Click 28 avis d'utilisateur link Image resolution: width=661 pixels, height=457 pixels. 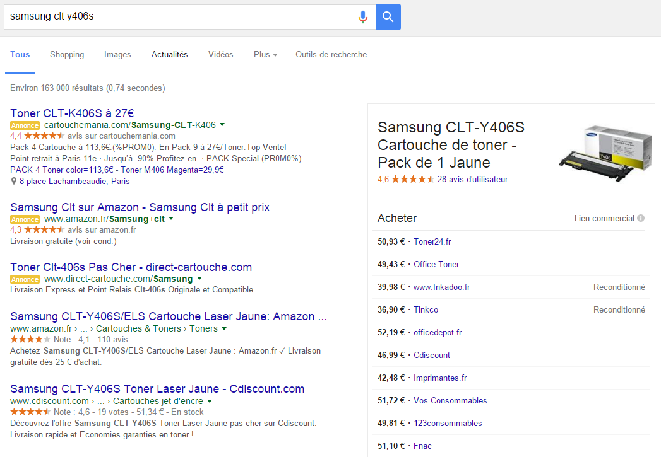[473, 179]
